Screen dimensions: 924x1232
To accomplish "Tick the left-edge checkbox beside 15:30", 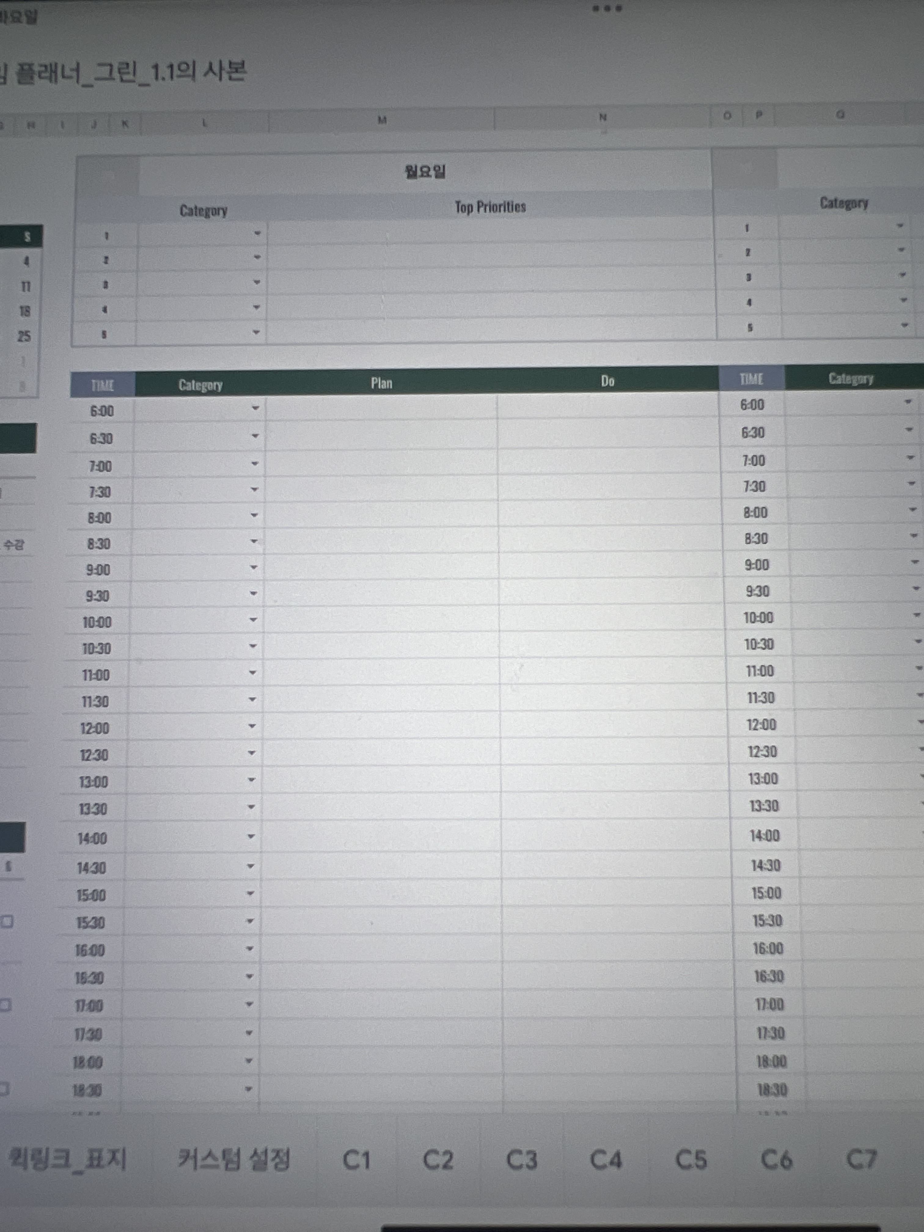I will [x=7, y=922].
